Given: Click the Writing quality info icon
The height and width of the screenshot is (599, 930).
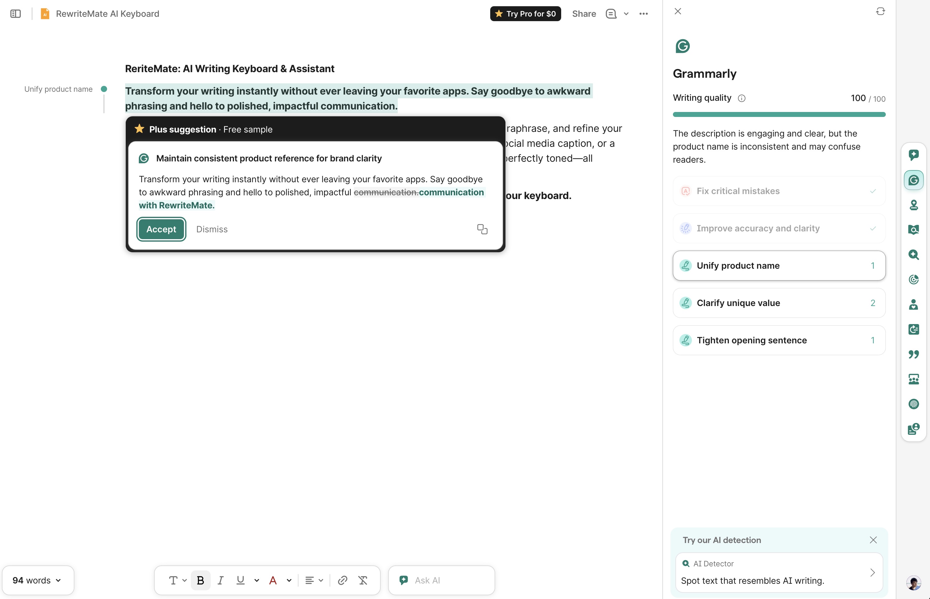Looking at the screenshot, I should tap(742, 98).
